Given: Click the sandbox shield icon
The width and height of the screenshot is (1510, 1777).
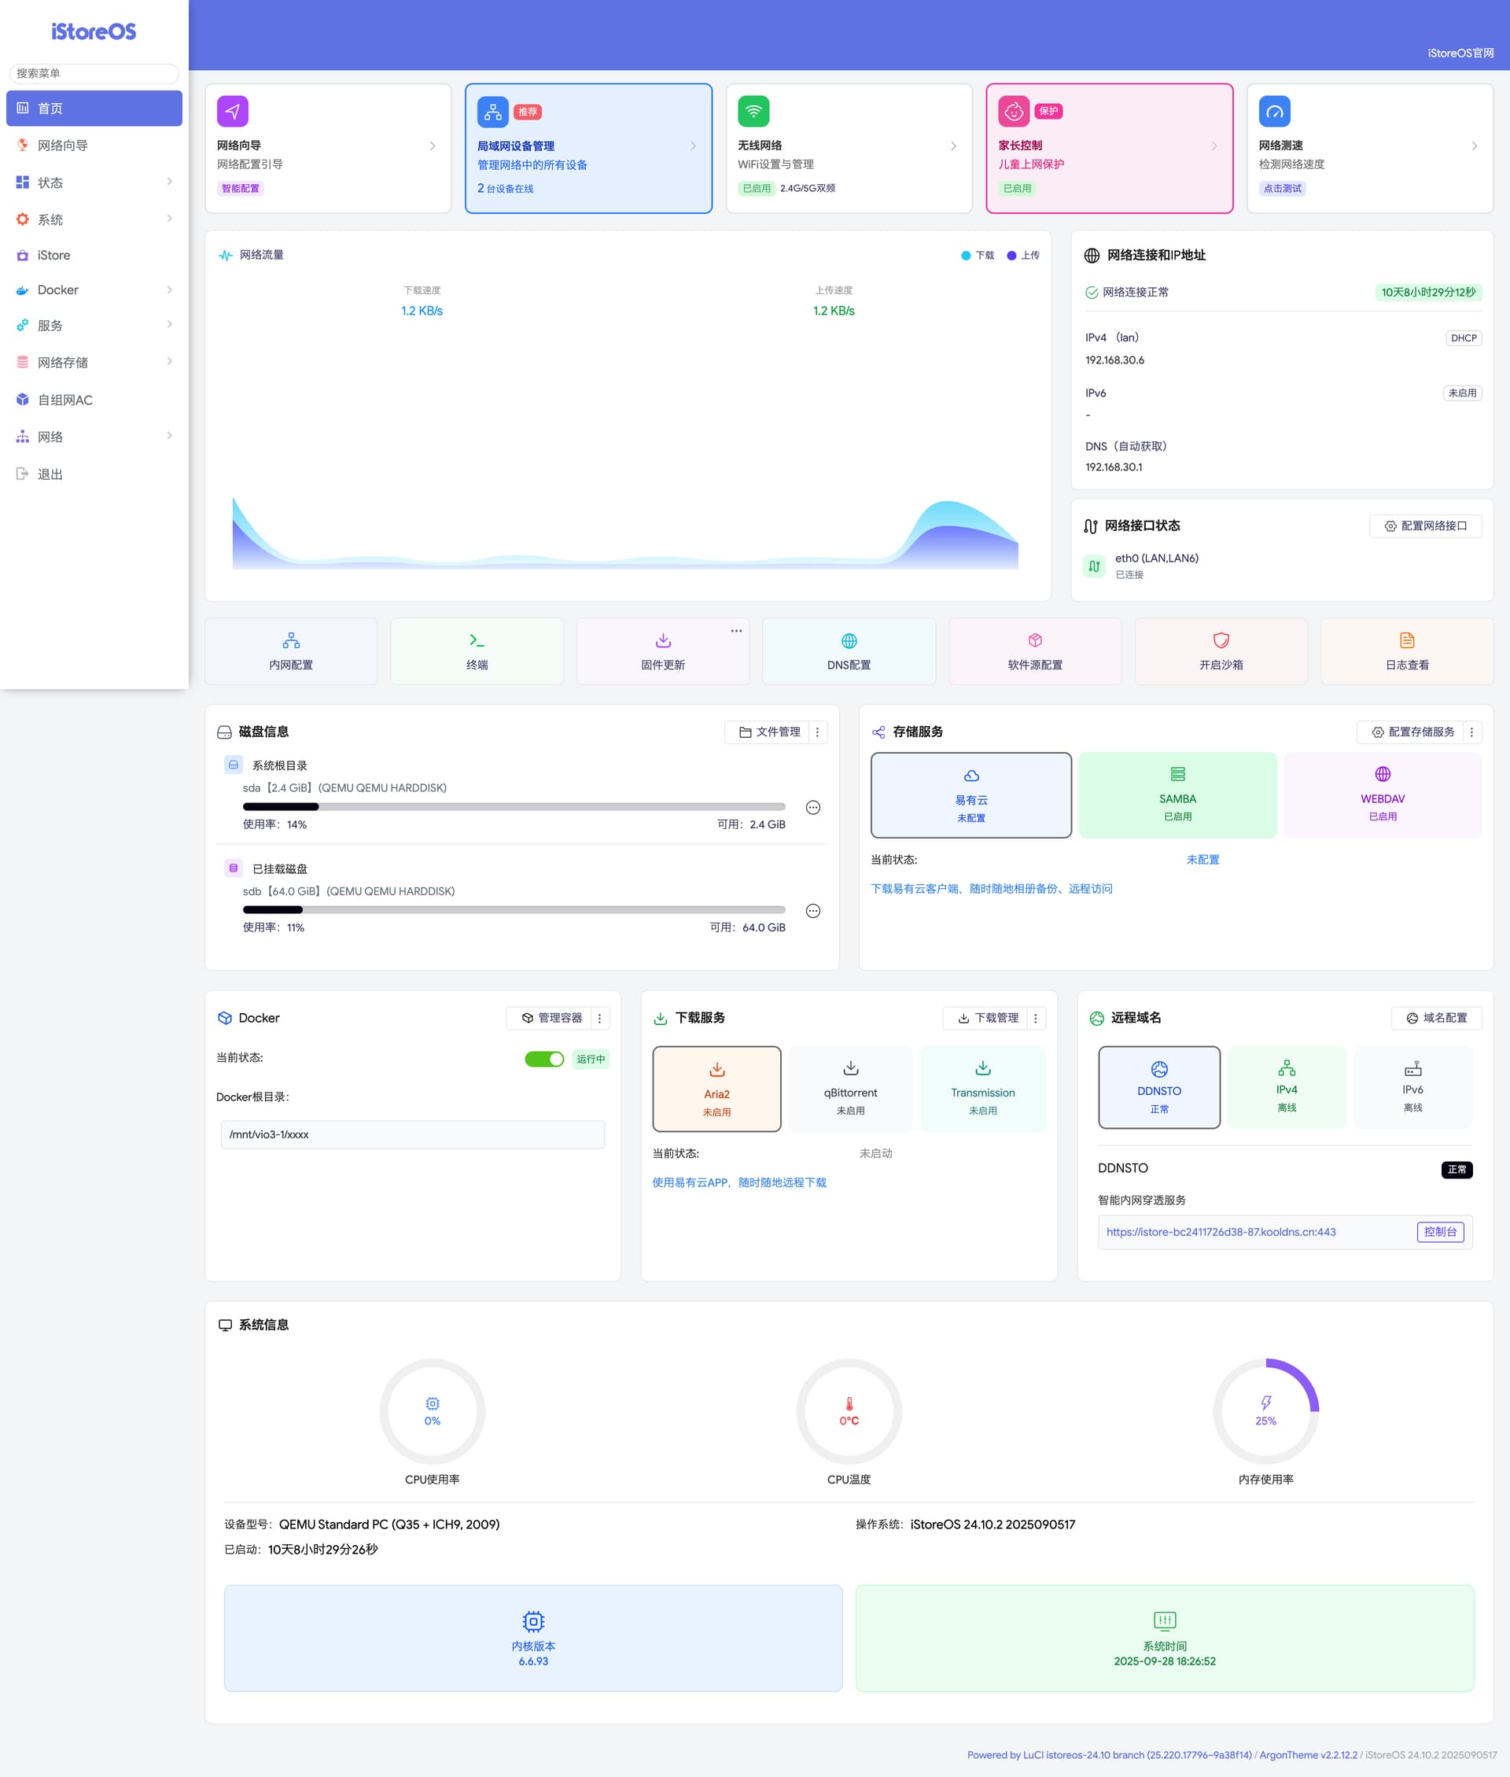Looking at the screenshot, I should click(1221, 640).
